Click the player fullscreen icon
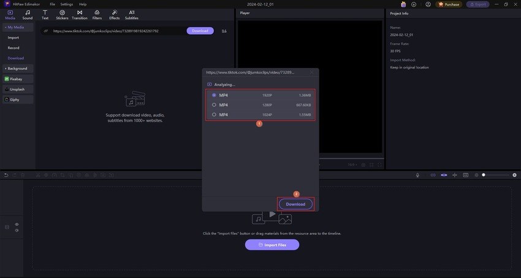 click(379, 165)
